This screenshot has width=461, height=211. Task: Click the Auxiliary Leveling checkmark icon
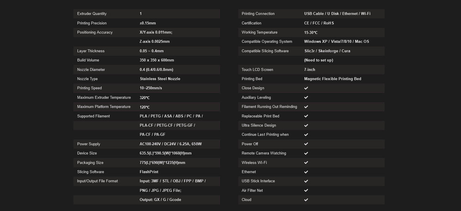tap(306, 97)
